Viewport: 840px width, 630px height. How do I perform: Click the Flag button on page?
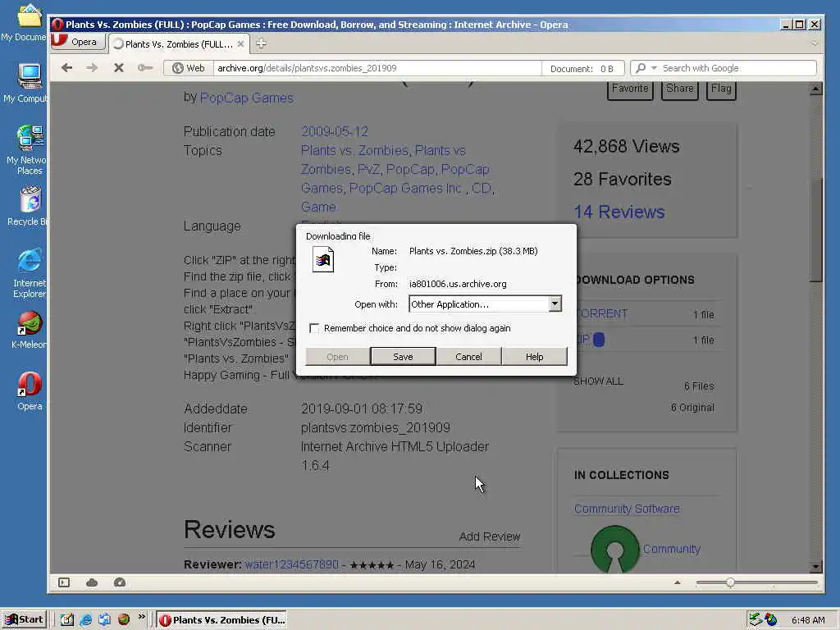[x=721, y=89]
